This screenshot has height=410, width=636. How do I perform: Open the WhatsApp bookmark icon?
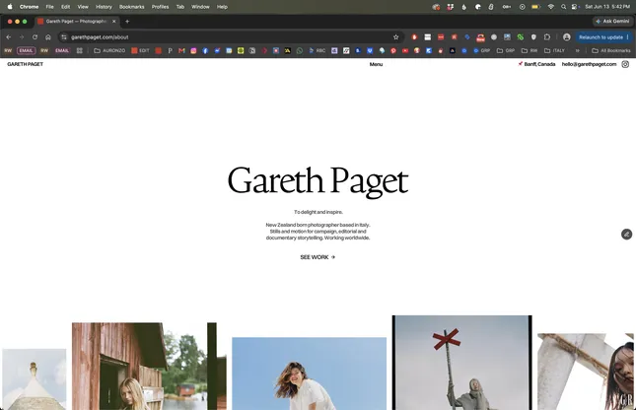point(300,50)
